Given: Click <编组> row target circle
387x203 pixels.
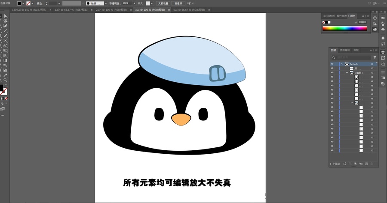Looking at the screenshot, I should [372, 73].
